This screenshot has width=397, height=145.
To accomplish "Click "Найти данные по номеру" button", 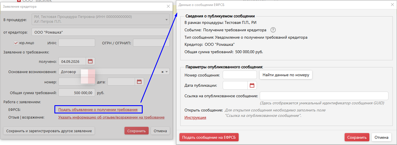I will click(286, 75).
